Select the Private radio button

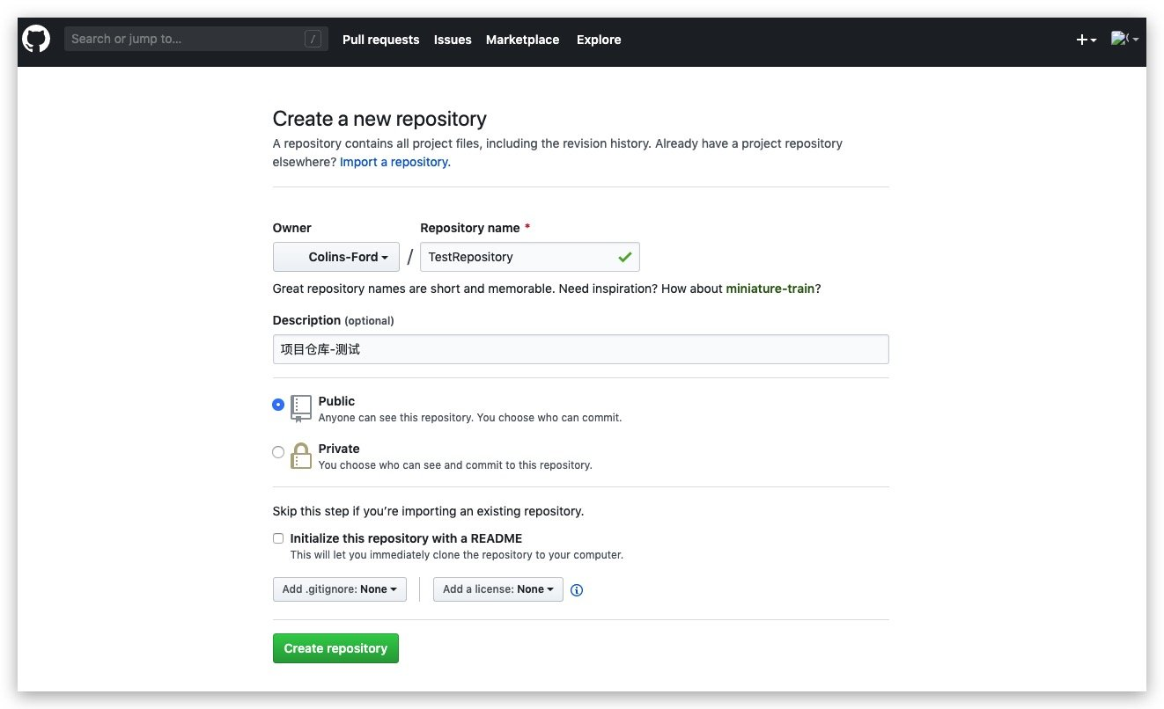(278, 452)
